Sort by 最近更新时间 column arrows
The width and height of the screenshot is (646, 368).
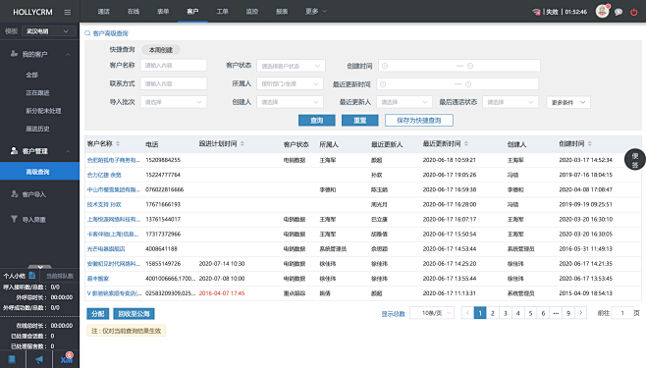pos(466,143)
